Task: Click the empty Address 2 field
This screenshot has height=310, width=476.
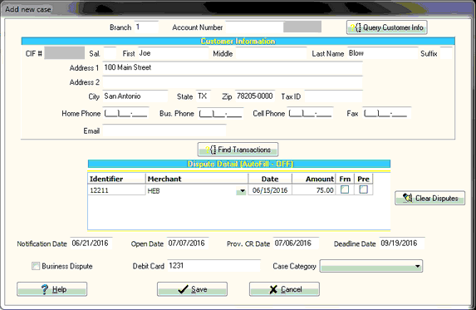Action: (233, 82)
